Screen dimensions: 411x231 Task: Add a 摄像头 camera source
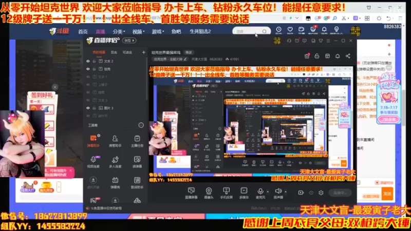[209, 193]
